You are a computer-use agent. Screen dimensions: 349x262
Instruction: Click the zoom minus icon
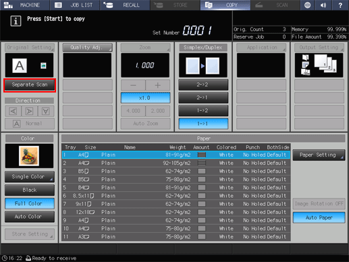point(133,85)
